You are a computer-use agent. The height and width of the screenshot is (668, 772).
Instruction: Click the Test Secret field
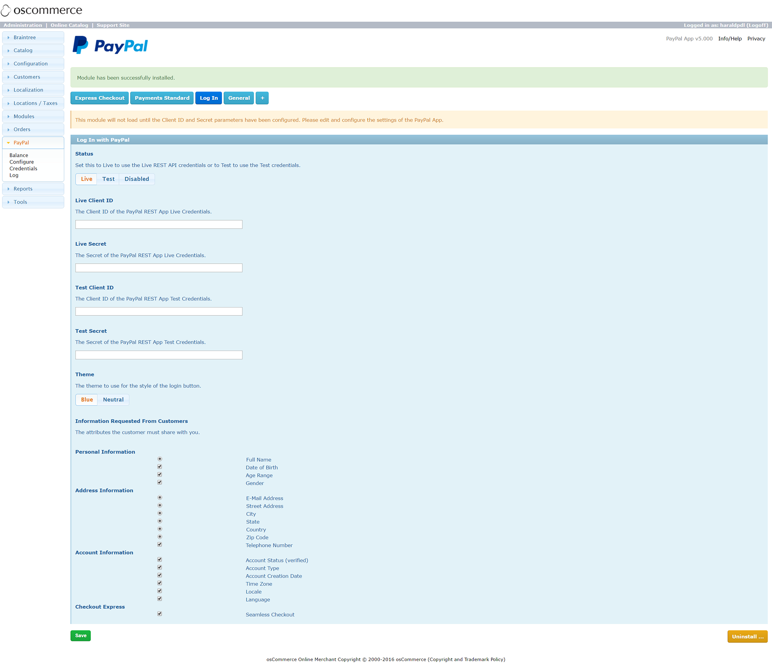coord(159,355)
